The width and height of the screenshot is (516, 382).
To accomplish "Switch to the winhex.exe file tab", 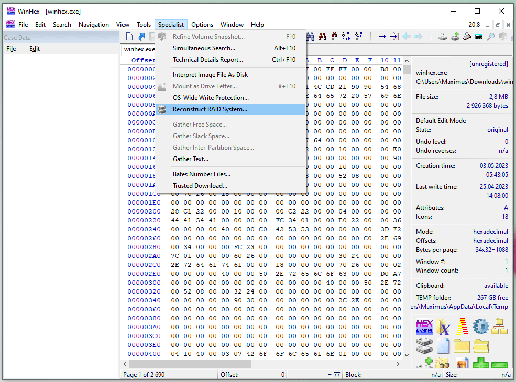I will (139, 49).
